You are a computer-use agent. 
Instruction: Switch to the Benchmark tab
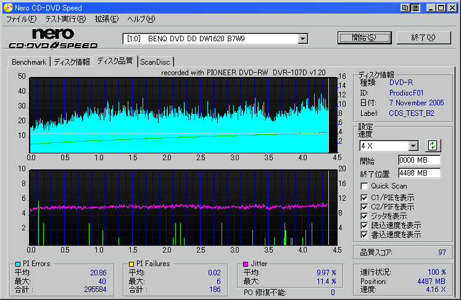click(x=29, y=62)
